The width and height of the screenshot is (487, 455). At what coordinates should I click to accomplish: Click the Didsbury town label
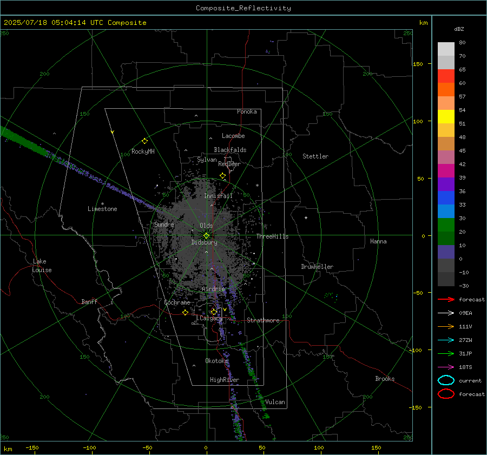(x=204, y=242)
